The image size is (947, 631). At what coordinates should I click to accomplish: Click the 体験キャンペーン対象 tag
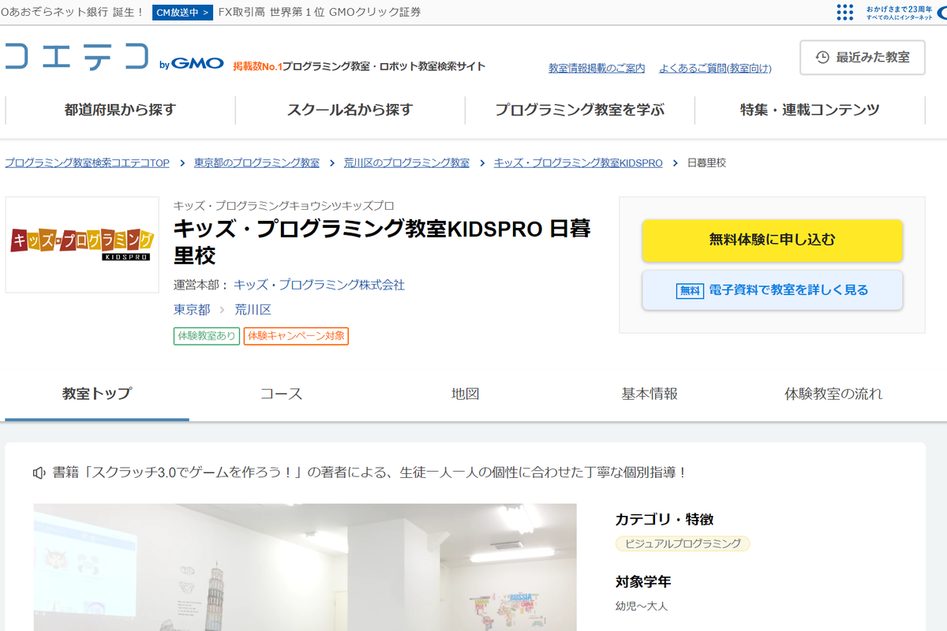click(296, 336)
